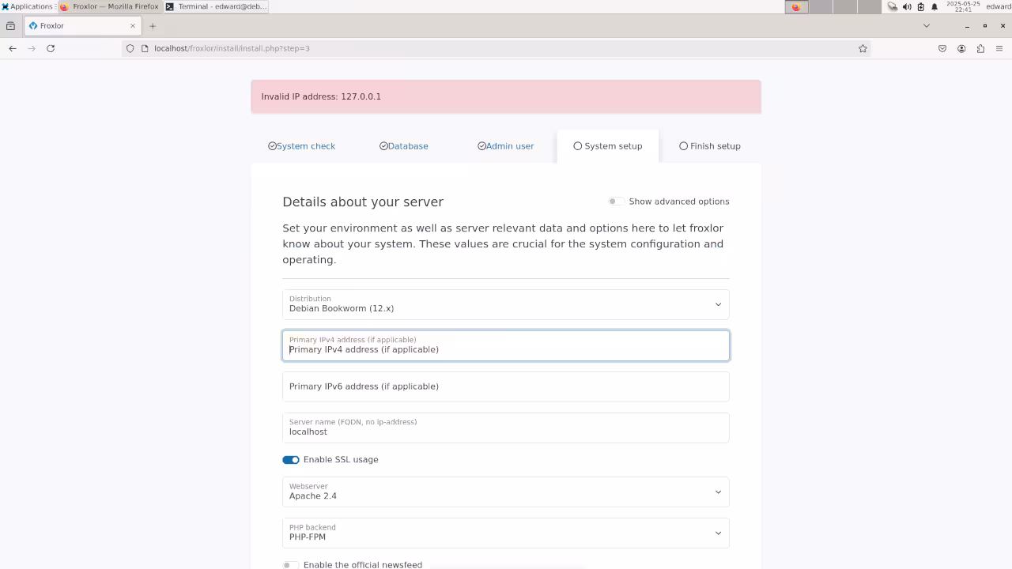Viewport: 1012px width, 569px height.
Task: Switch to Terminal window in taskbar
Action: click(x=217, y=6)
